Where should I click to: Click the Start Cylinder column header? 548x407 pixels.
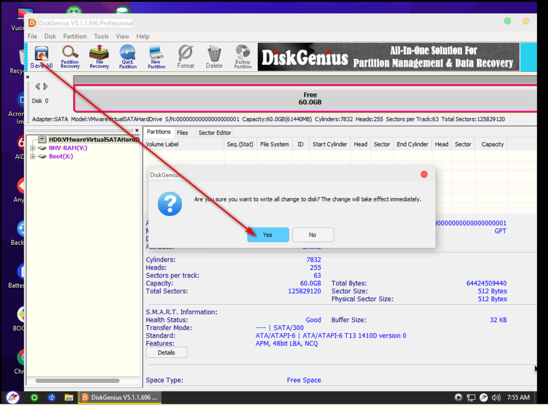[x=329, y=144]
